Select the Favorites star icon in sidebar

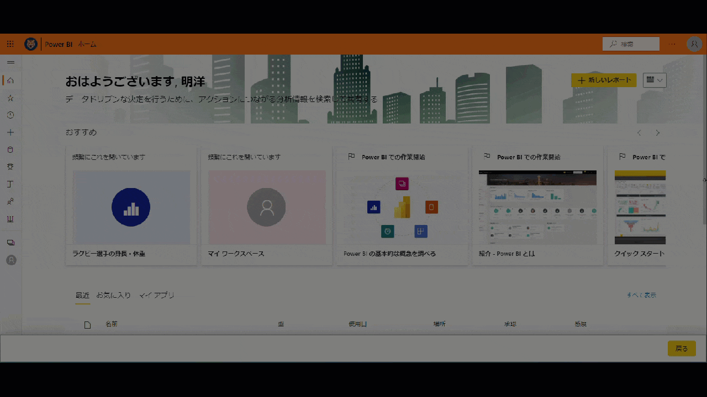10,98
